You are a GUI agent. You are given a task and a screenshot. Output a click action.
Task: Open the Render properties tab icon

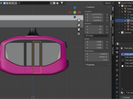[117, 48]
